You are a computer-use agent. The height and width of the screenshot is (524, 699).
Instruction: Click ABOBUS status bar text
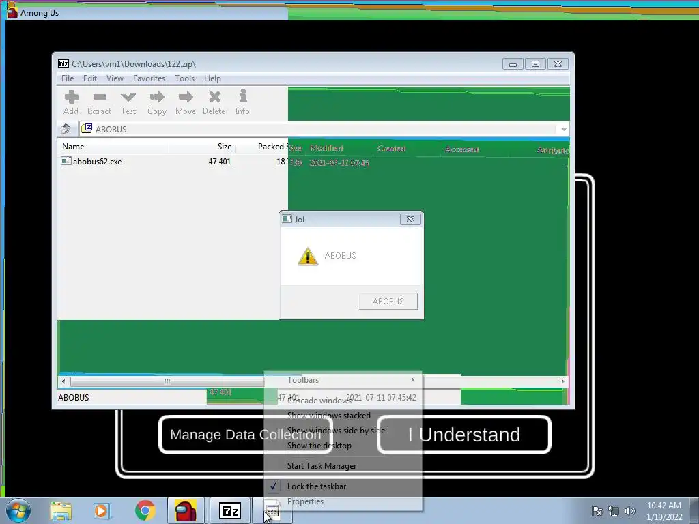coord(74,398)
